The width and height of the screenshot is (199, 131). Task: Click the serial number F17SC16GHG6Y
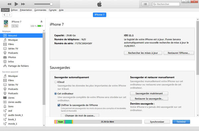(84, 43)
